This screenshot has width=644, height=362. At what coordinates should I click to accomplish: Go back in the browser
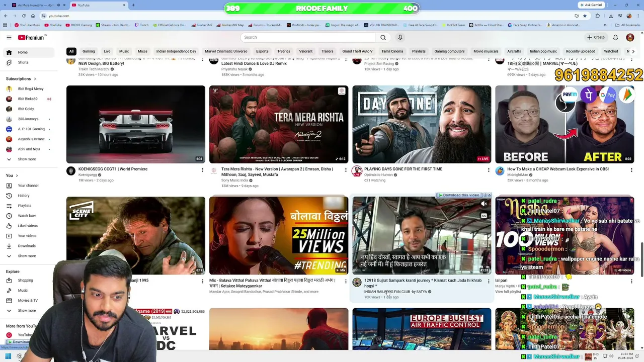[x=6, y=16]
